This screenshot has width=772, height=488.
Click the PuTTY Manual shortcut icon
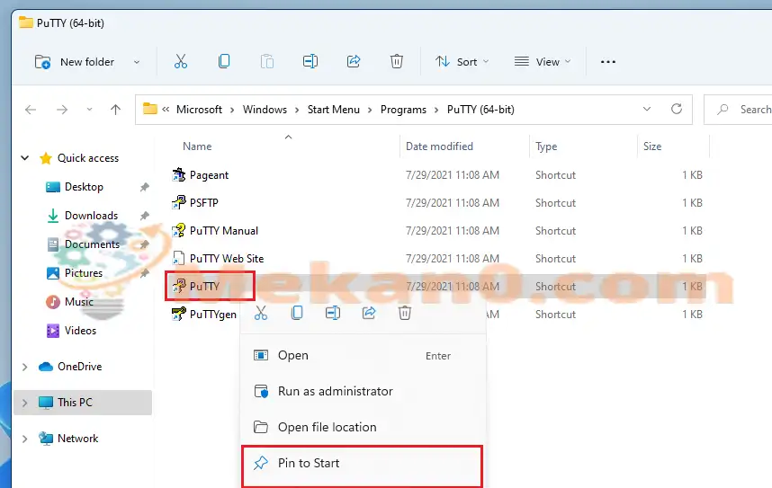click(179, 230)
